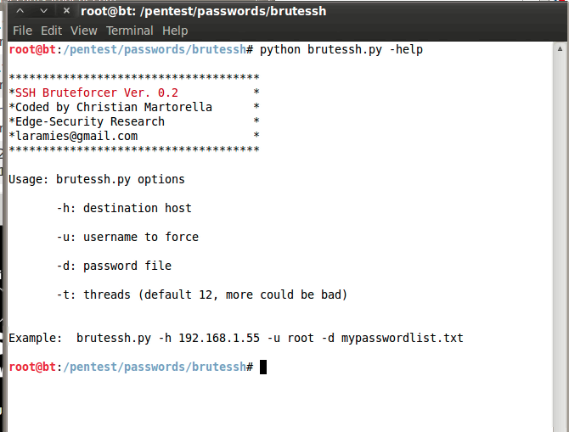Click the root@bt window title text
This screenshot has height=432, width=569.
[x=203, y=11]
